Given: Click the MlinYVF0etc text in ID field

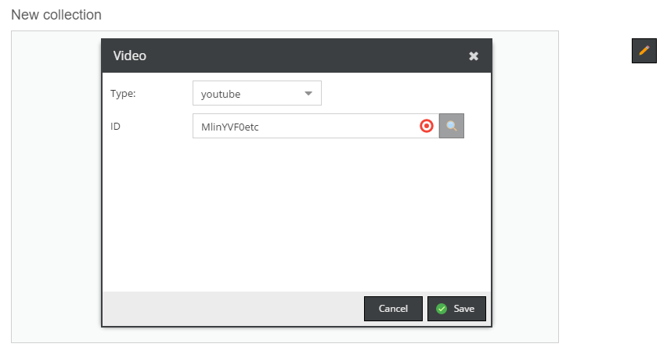Looking at the screenshot, I should point(230,127).
